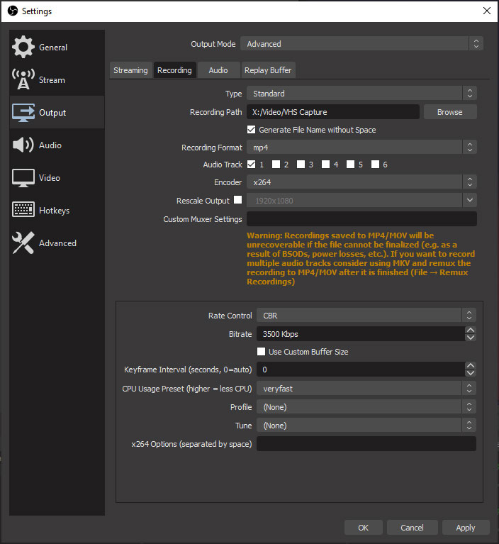Open Audio settings via the speaker icon
The height and width of the screenshot is (544, 499).
23,145
